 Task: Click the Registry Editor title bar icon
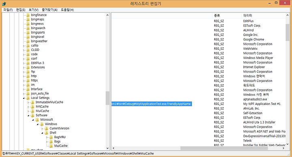(4, 3)
